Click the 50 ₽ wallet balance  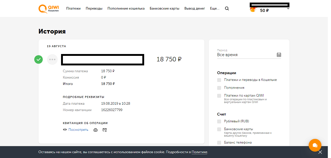coord(264,11)
